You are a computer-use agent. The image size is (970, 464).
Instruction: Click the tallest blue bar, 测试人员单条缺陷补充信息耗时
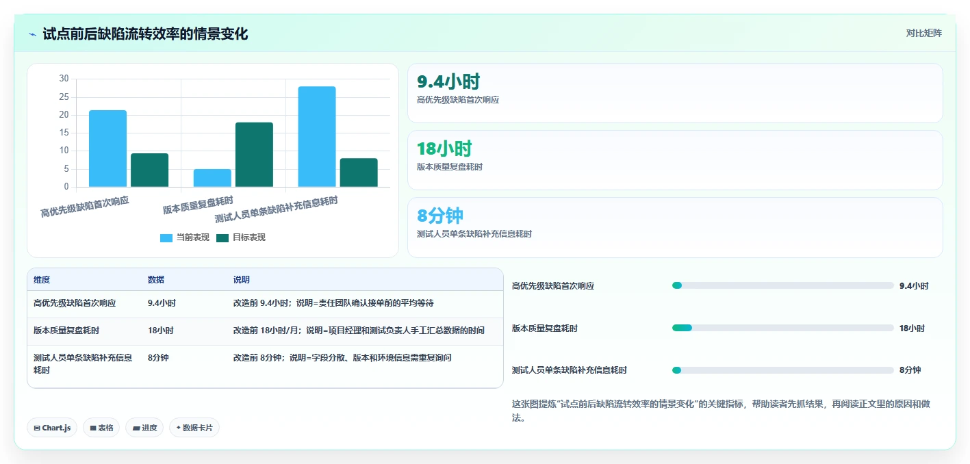coord(317,136)
